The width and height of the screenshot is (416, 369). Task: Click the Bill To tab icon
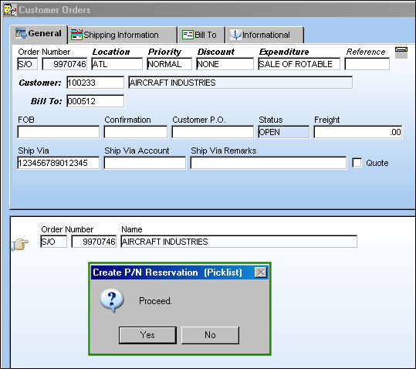click(x=188, y=35)
